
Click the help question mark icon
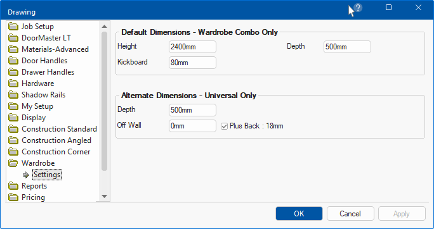point(358,8)
